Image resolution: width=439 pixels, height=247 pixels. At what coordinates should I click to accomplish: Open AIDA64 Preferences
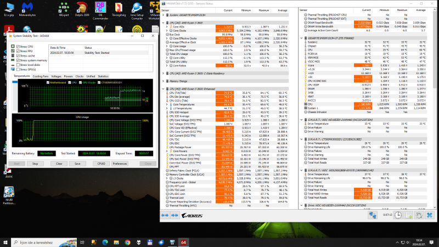click(120, 164)
